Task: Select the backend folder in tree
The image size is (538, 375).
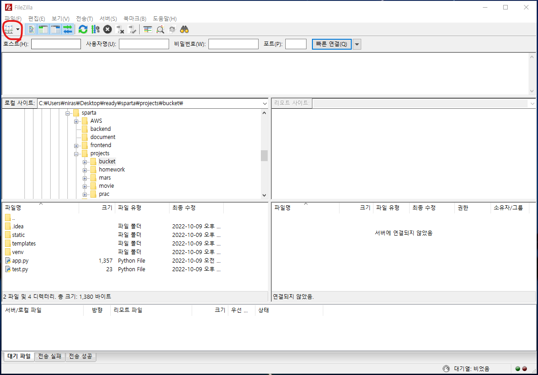Action: tap(100, 129)
